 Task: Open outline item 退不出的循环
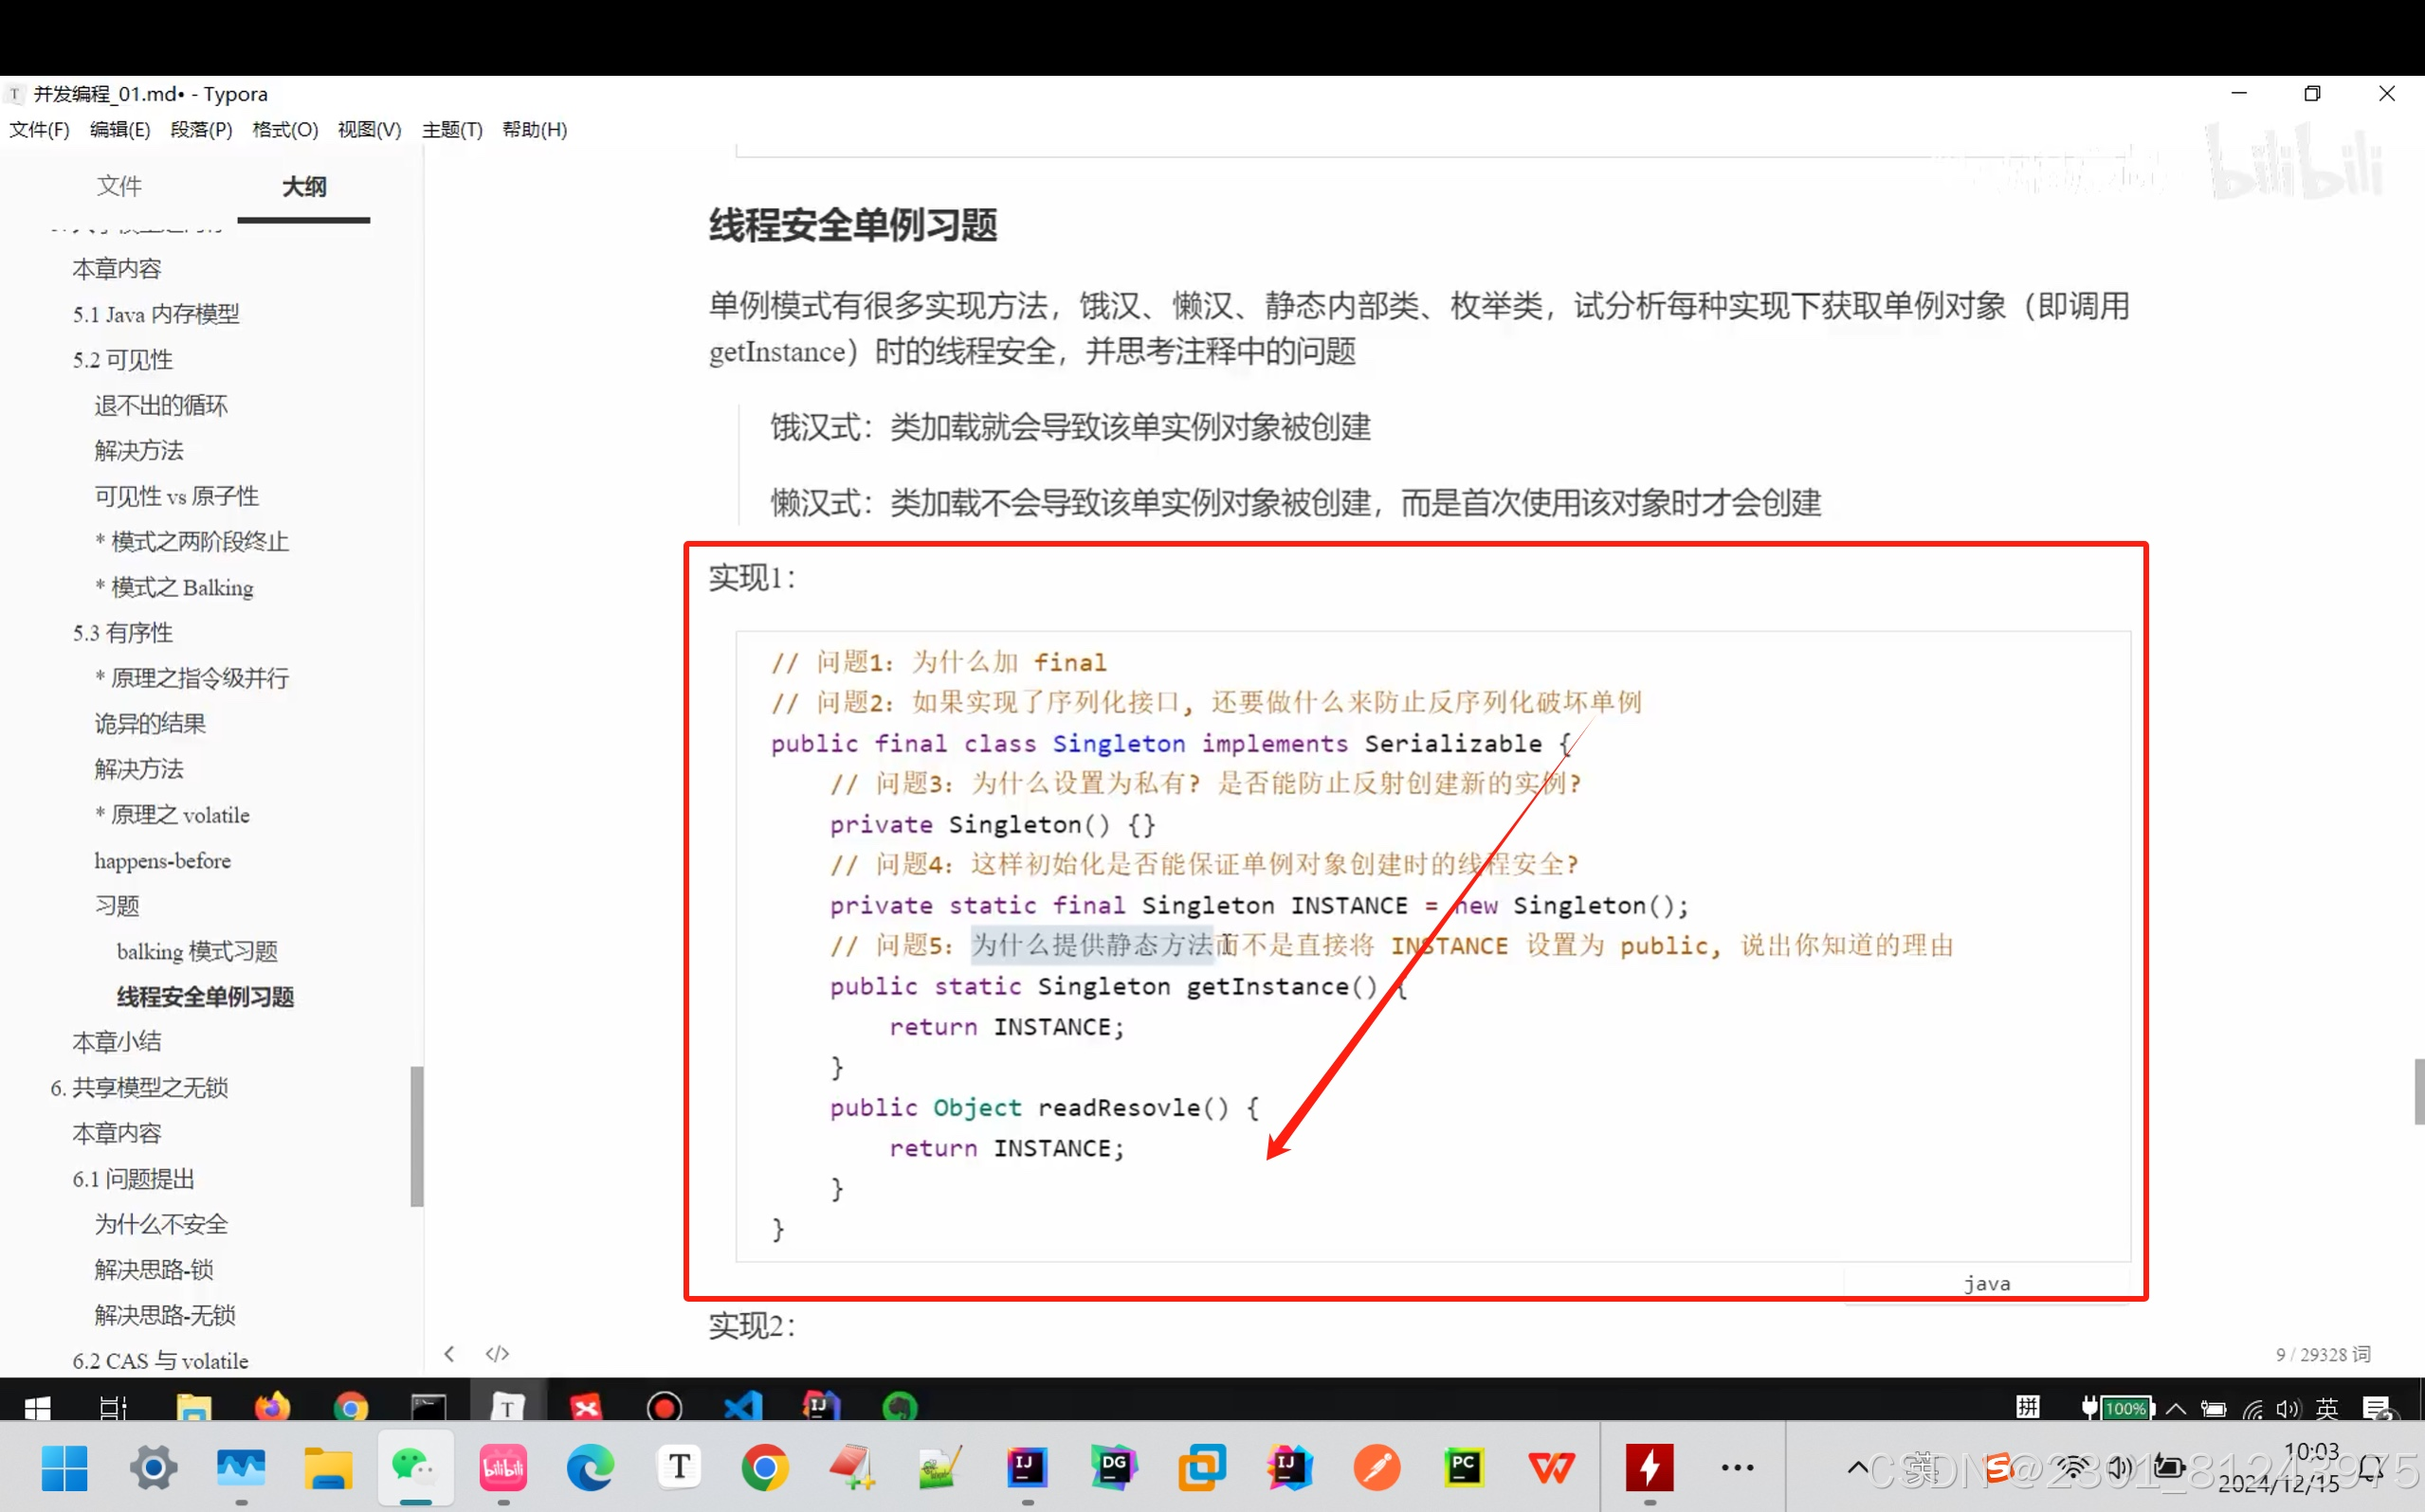pyautogui.click(x=161, y=405)
